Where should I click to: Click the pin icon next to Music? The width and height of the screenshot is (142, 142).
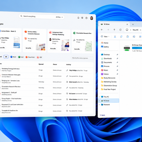click(x=117, y=70)
